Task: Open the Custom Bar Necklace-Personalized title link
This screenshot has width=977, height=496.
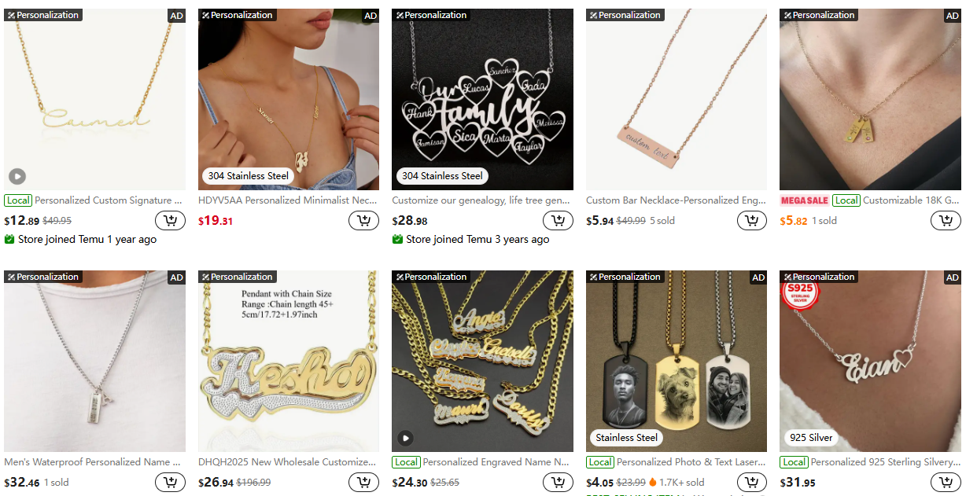Action: pos(677,200)
